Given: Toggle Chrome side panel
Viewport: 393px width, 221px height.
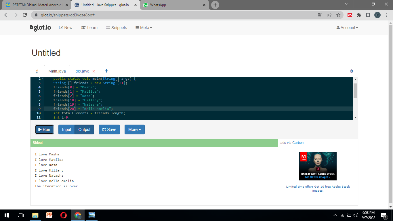Looking at the screenshot, I should point(368,15).
